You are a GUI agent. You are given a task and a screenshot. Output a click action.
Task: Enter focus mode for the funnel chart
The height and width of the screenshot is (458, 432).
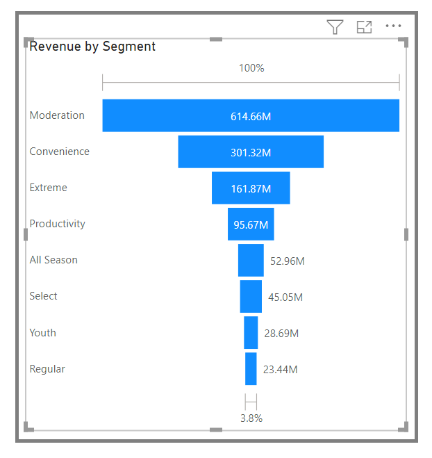364,27
